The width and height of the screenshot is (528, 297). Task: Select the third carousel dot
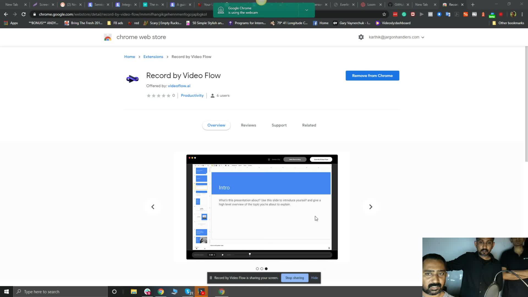(x=266, y=269)
